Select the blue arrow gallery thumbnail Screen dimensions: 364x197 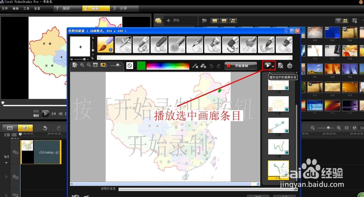[278, 125]
